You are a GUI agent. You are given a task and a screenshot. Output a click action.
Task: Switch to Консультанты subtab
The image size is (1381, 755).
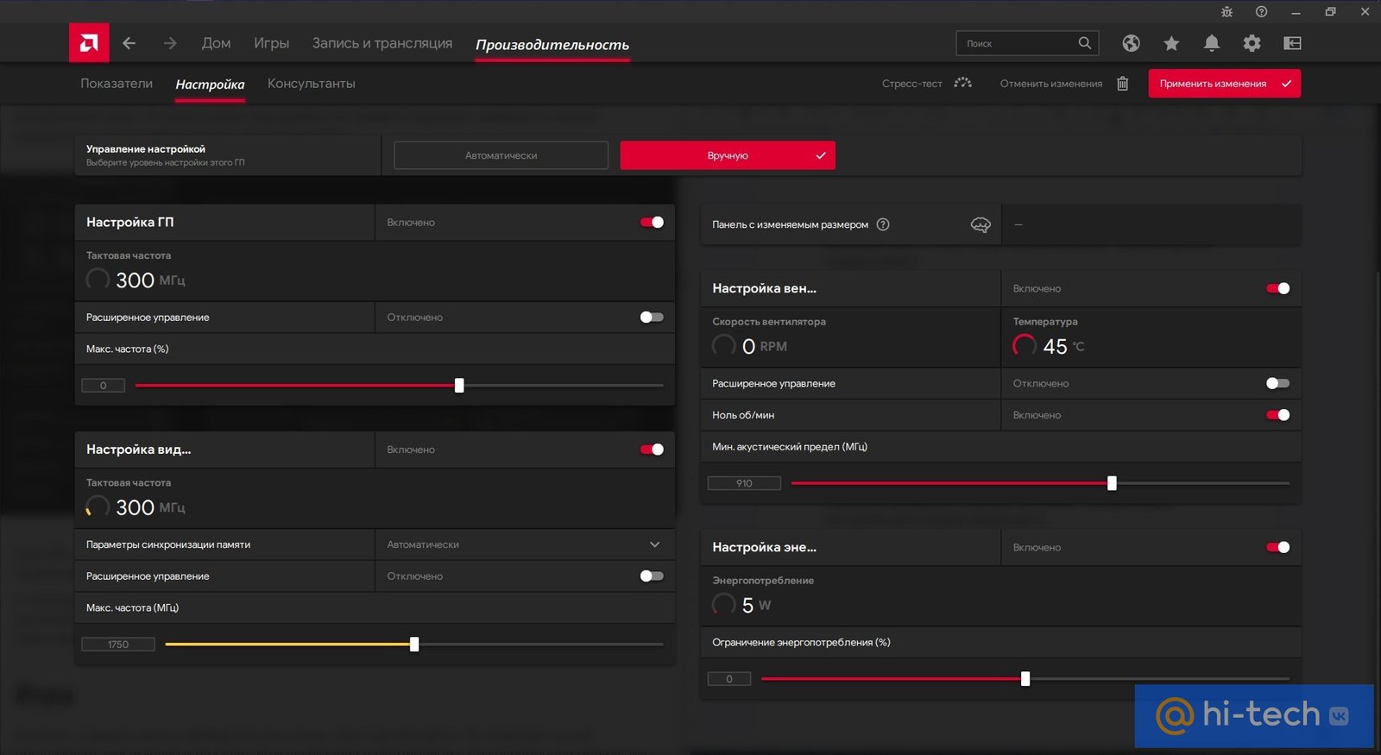312,84
